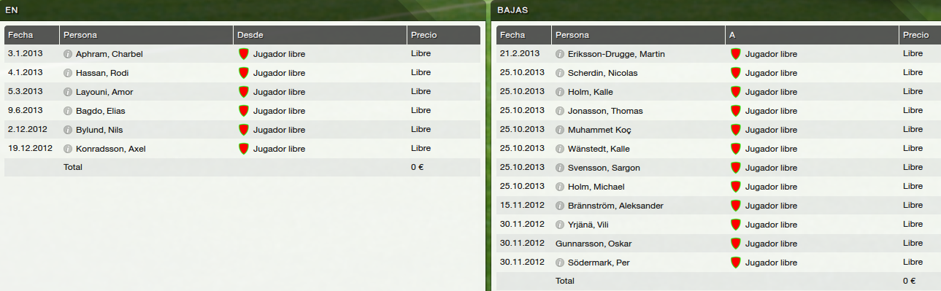Open player Bagdo, Elias
The image size is (941, 291).
pyautogui.click(x=101, y=111)
